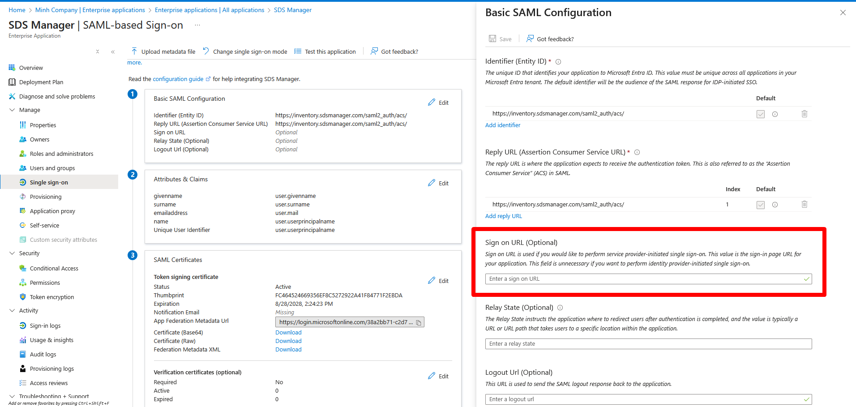856x407 pixels.
Task: Select Single sign-on in the sidebar
Action: click(x=59, y=182)
